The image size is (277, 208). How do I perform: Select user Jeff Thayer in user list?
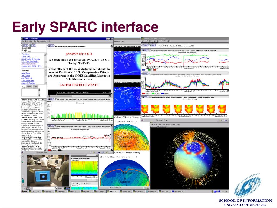[x=26, y=76]
